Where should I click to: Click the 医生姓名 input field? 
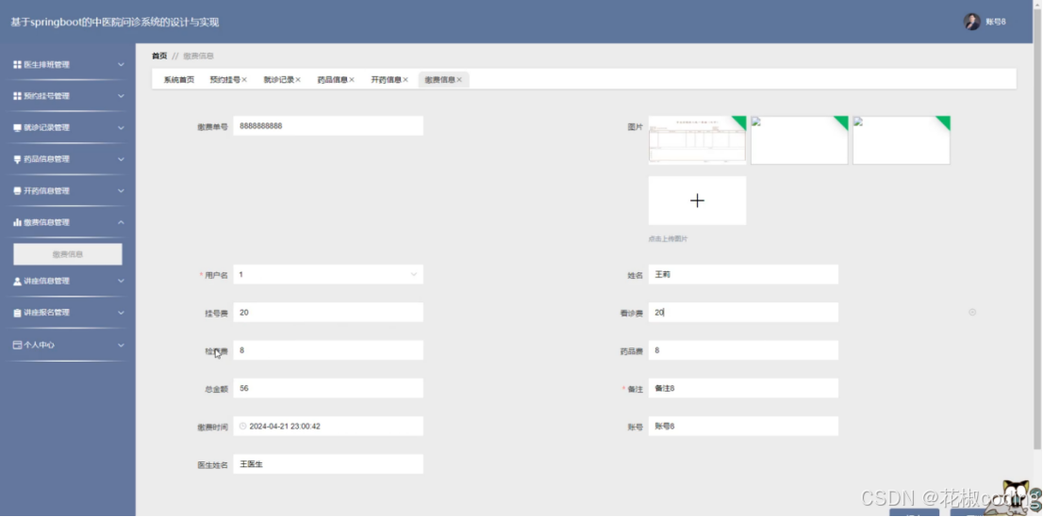tap(328, 464)
